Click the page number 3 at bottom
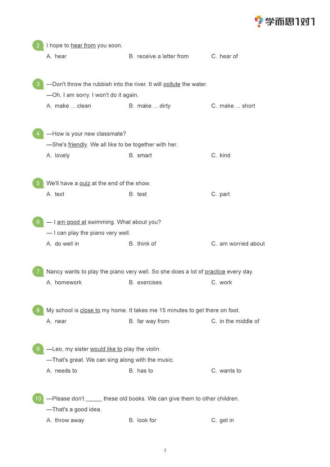The height and width of the screenshot is (467, 330). 165,450
